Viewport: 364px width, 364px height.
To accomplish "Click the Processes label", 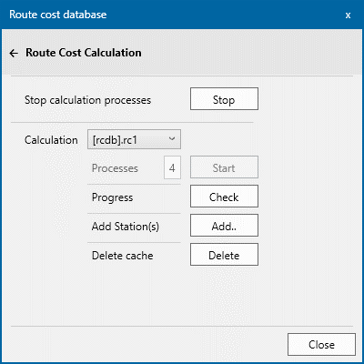I will pos(115,168).
